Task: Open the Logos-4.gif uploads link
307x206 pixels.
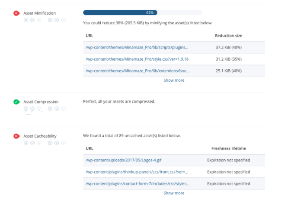Action: click(124, 160)
